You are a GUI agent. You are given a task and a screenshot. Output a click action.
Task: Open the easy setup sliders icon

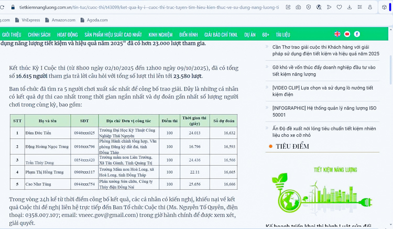point(359,7)
